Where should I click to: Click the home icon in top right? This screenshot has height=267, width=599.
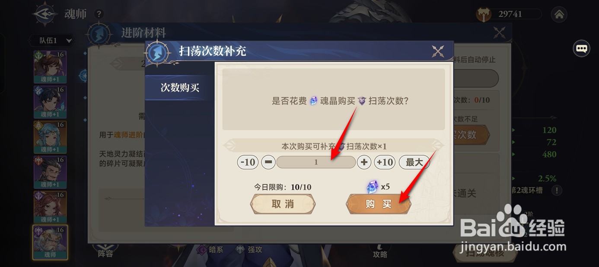[559, 14]
